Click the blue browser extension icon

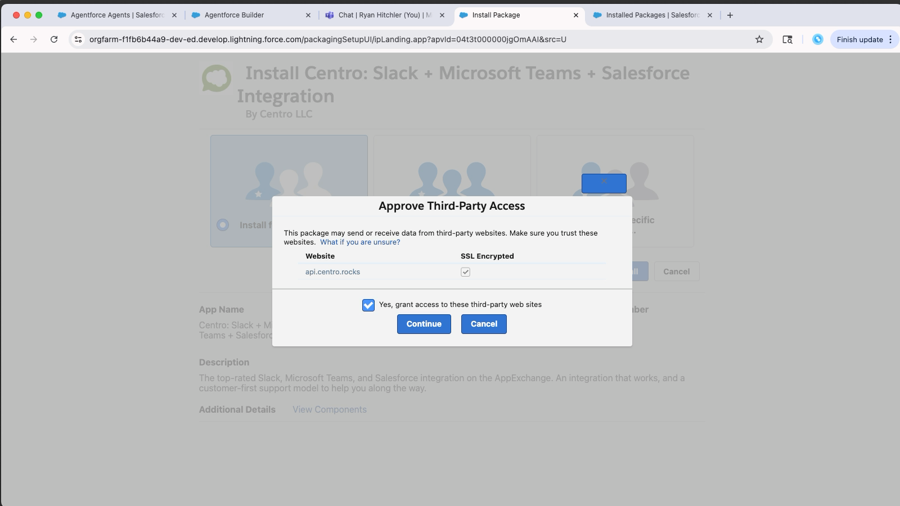coord(818,39)
